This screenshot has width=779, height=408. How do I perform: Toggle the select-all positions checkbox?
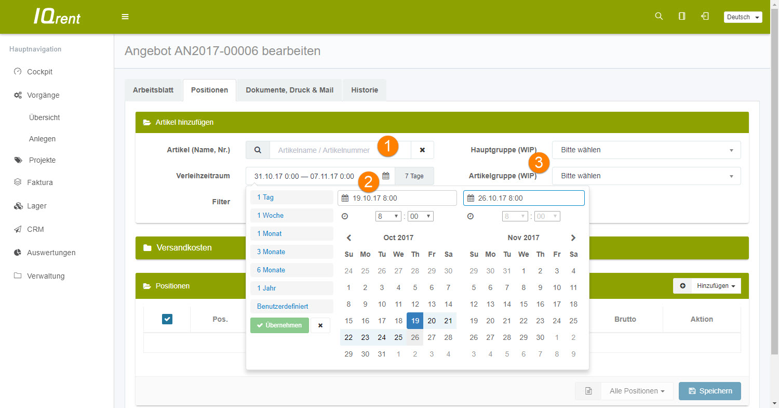tap(167, 319)
